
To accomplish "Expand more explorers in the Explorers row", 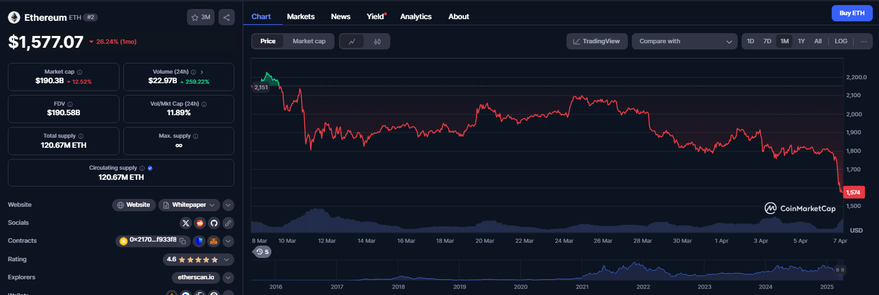I will coord(228,278).
